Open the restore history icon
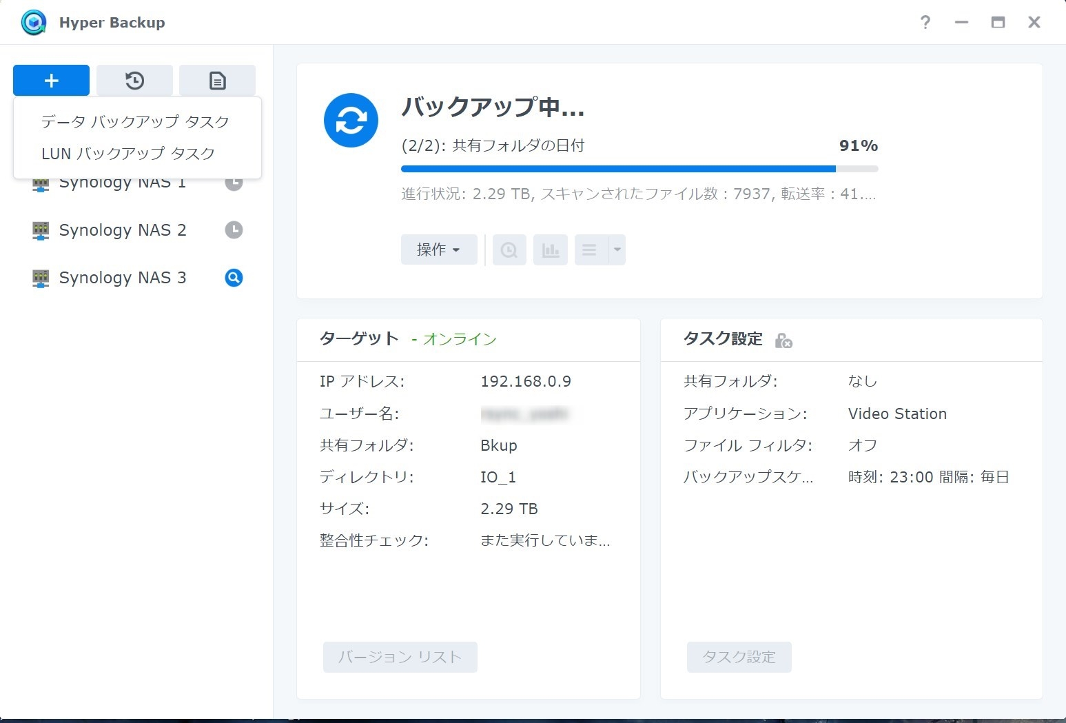Viewport: 1066px width, 723px height. 134,81
